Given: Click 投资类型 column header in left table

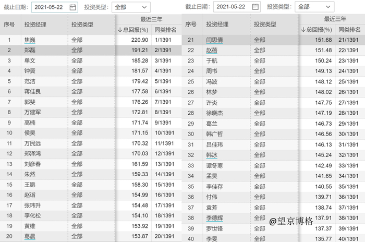Looking at the screenshot, I should pos(82,25).
